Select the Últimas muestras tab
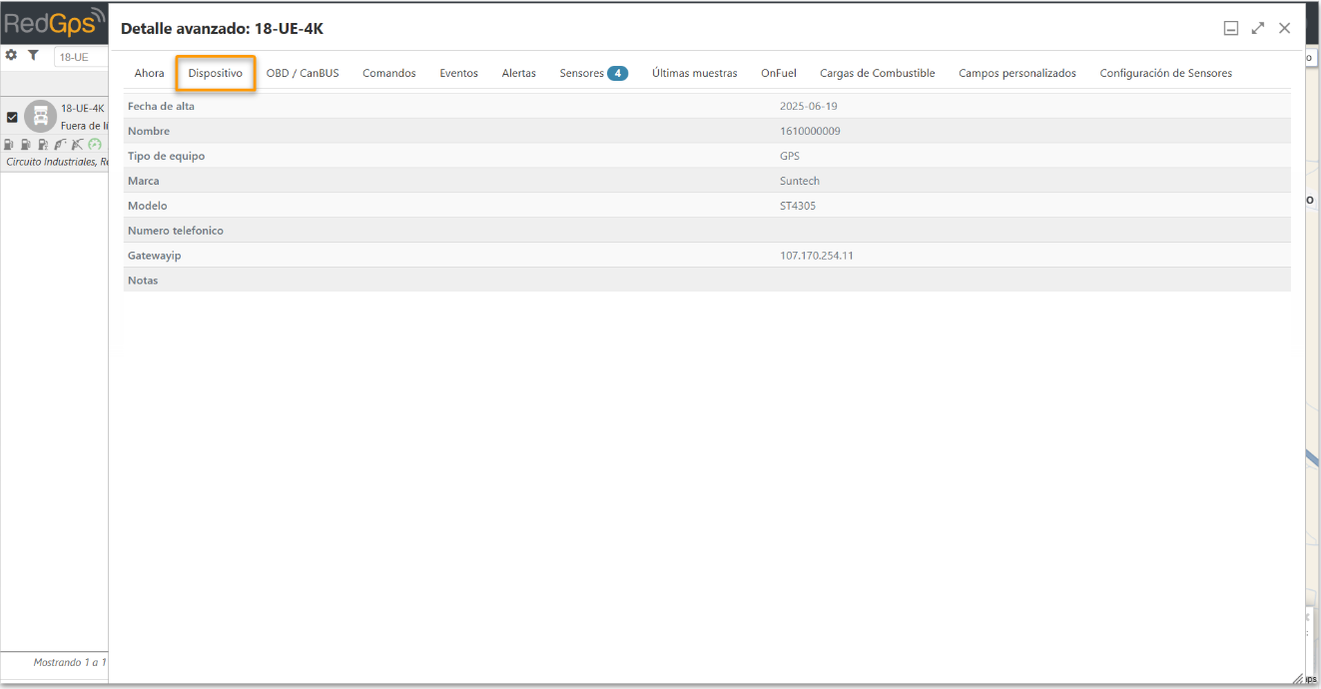The height and width of the screenshot is (689, 1321). pyautogui.click(x=695, y=73)
